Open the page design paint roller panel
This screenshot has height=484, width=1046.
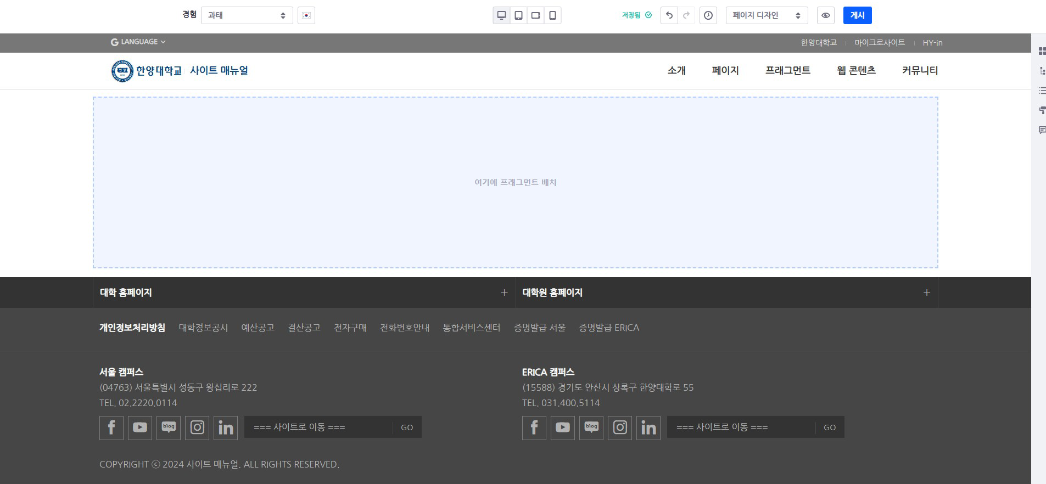pyautogui.click(x=1042, y=110)
